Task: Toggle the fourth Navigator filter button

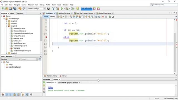Action: click(15, 94)
